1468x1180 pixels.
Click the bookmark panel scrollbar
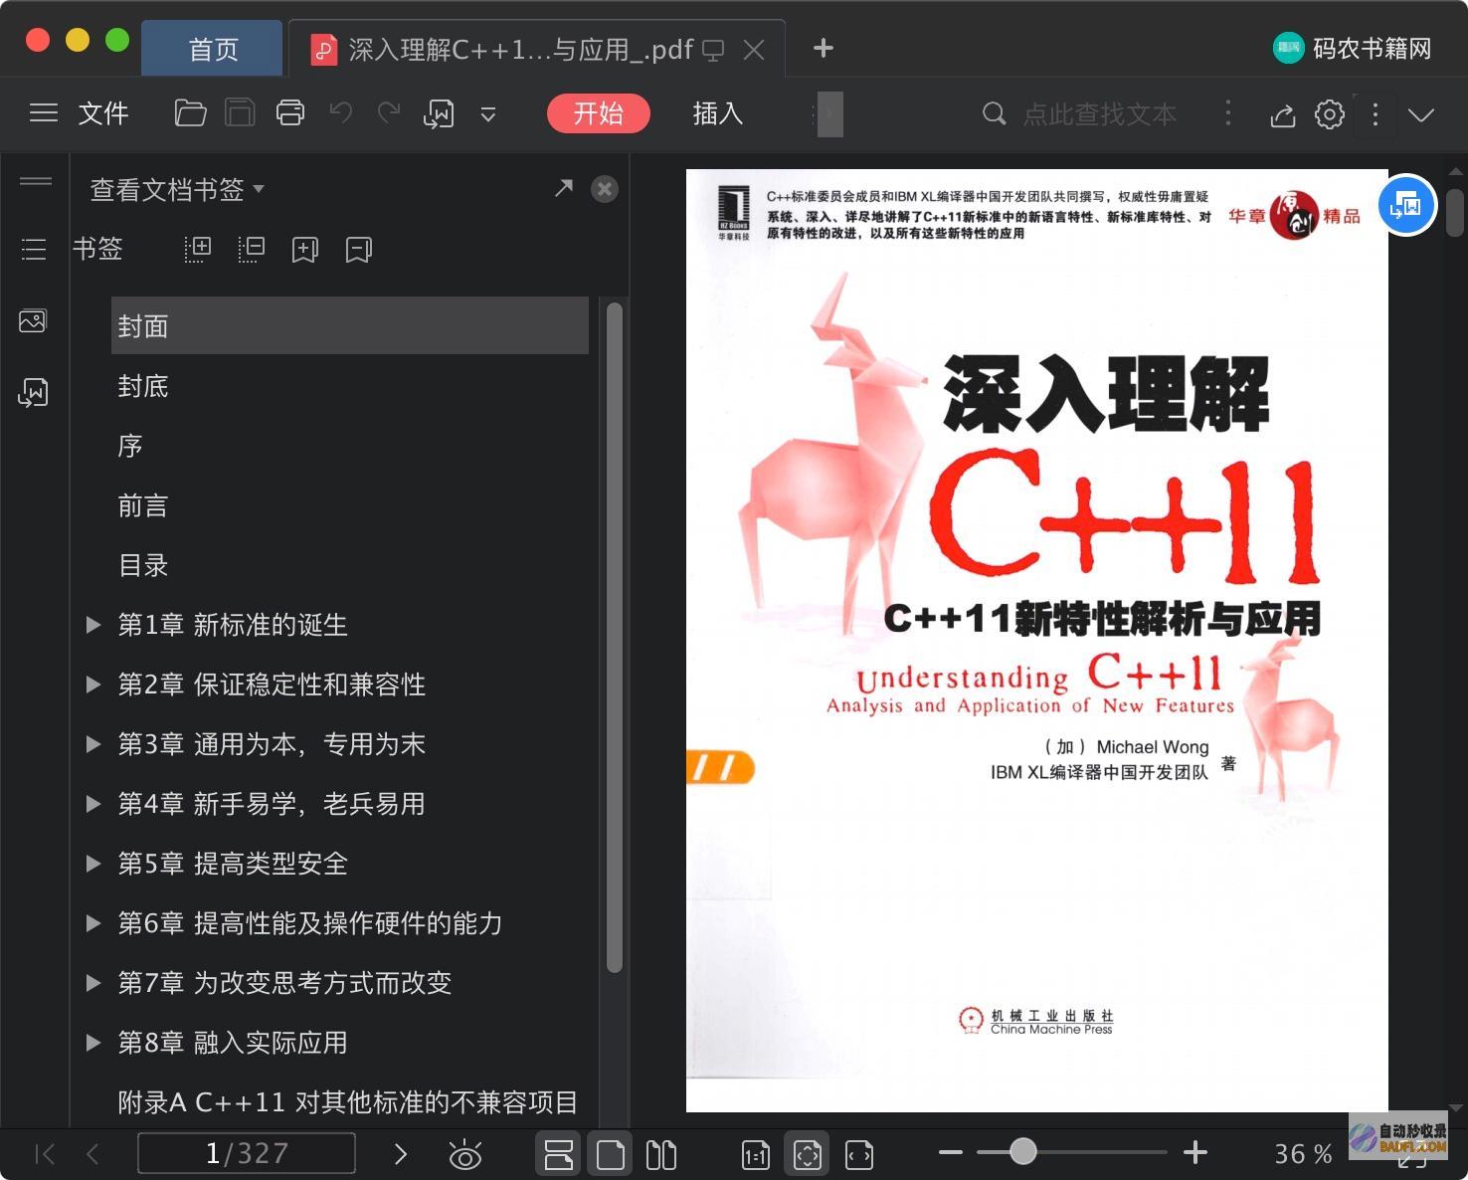coord(615,637)
